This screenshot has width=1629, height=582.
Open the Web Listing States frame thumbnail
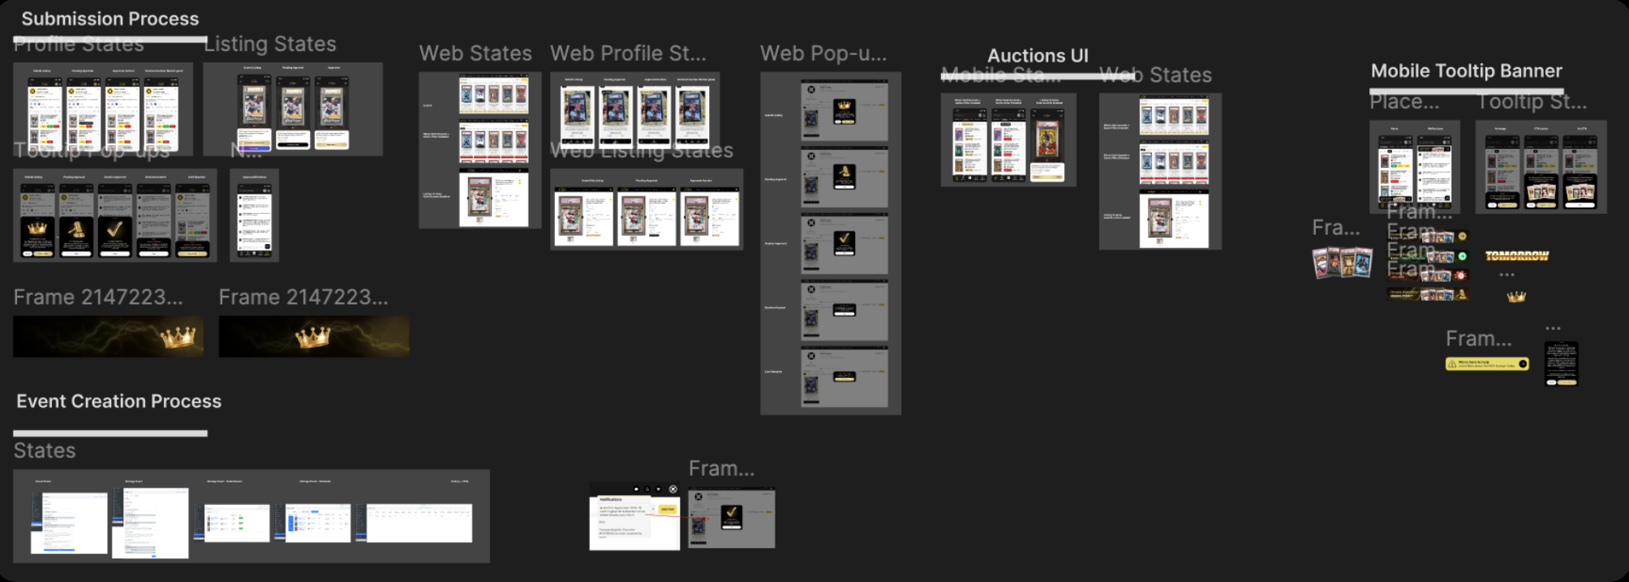(647, 209)
